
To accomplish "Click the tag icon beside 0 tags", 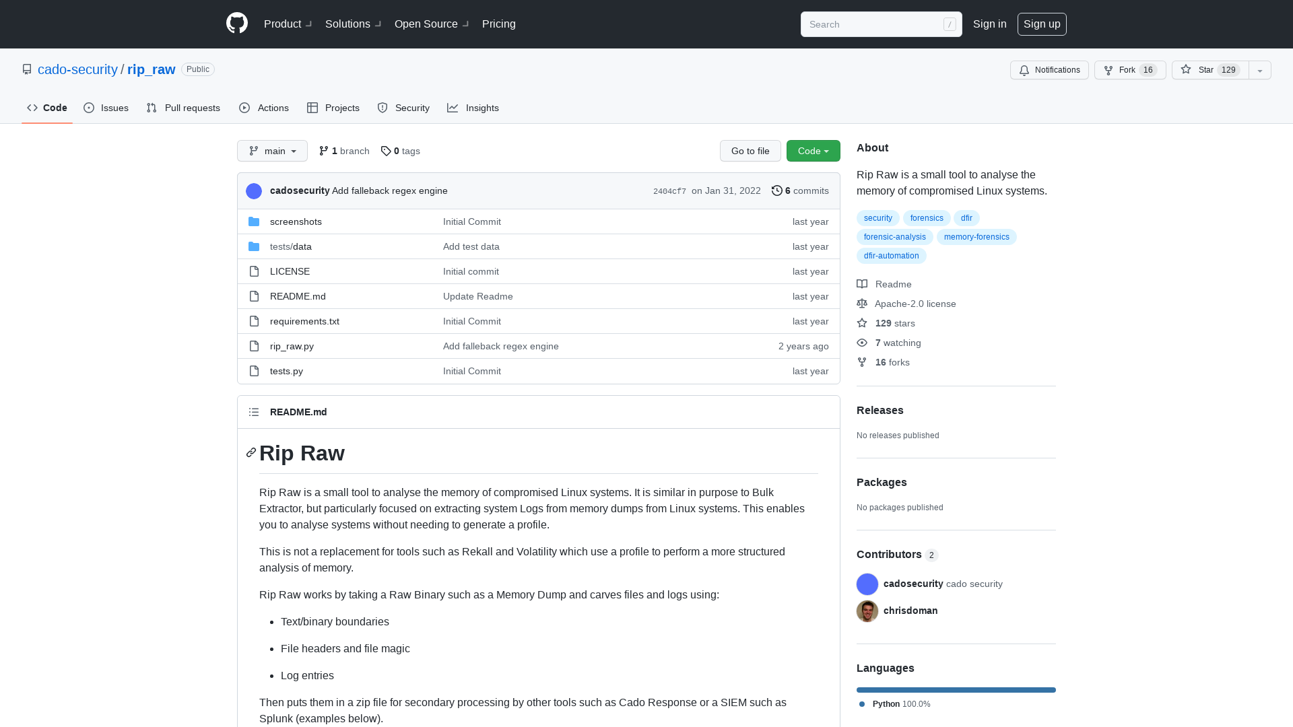I will (386, 151).
